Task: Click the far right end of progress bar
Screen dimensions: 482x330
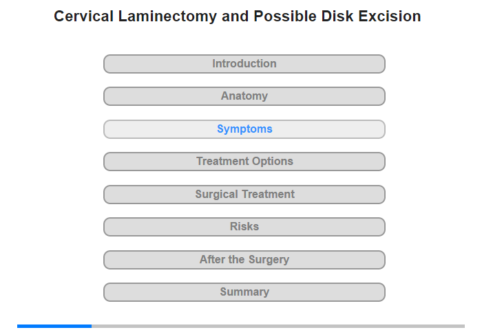Action: (462, 326)
